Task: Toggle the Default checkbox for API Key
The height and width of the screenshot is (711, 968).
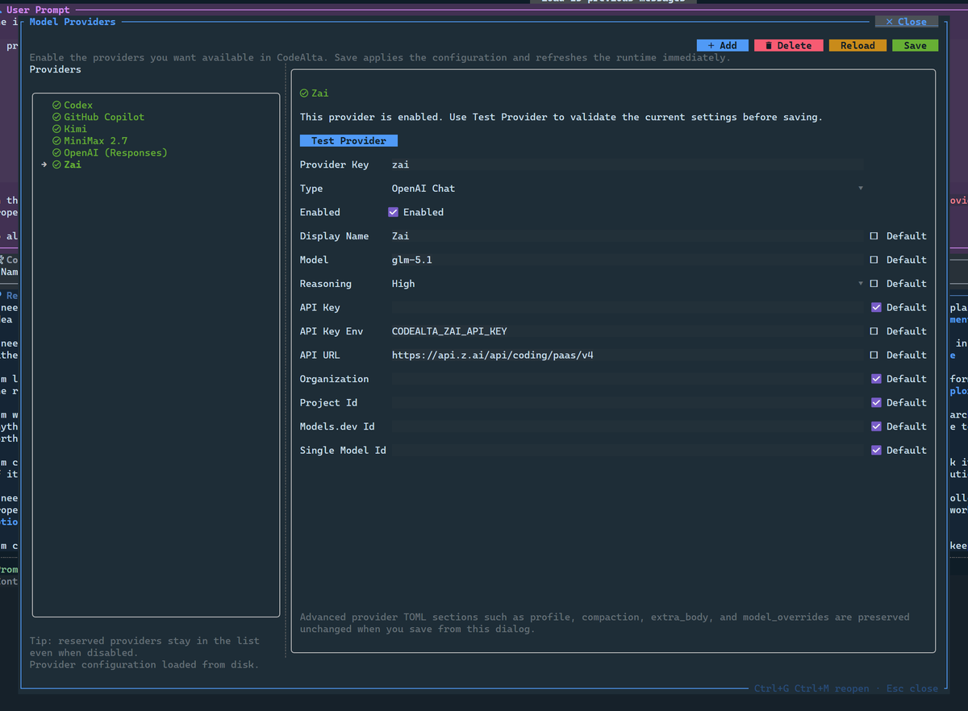Action: (x=876, y=307)
